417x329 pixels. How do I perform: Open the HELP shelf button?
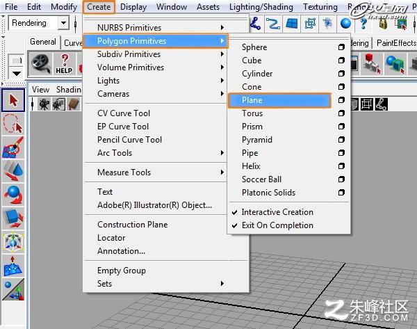click(x=64, y=64)
